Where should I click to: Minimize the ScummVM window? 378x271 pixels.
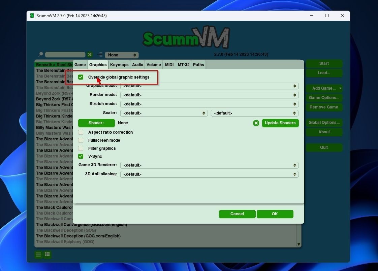point(312,16)
